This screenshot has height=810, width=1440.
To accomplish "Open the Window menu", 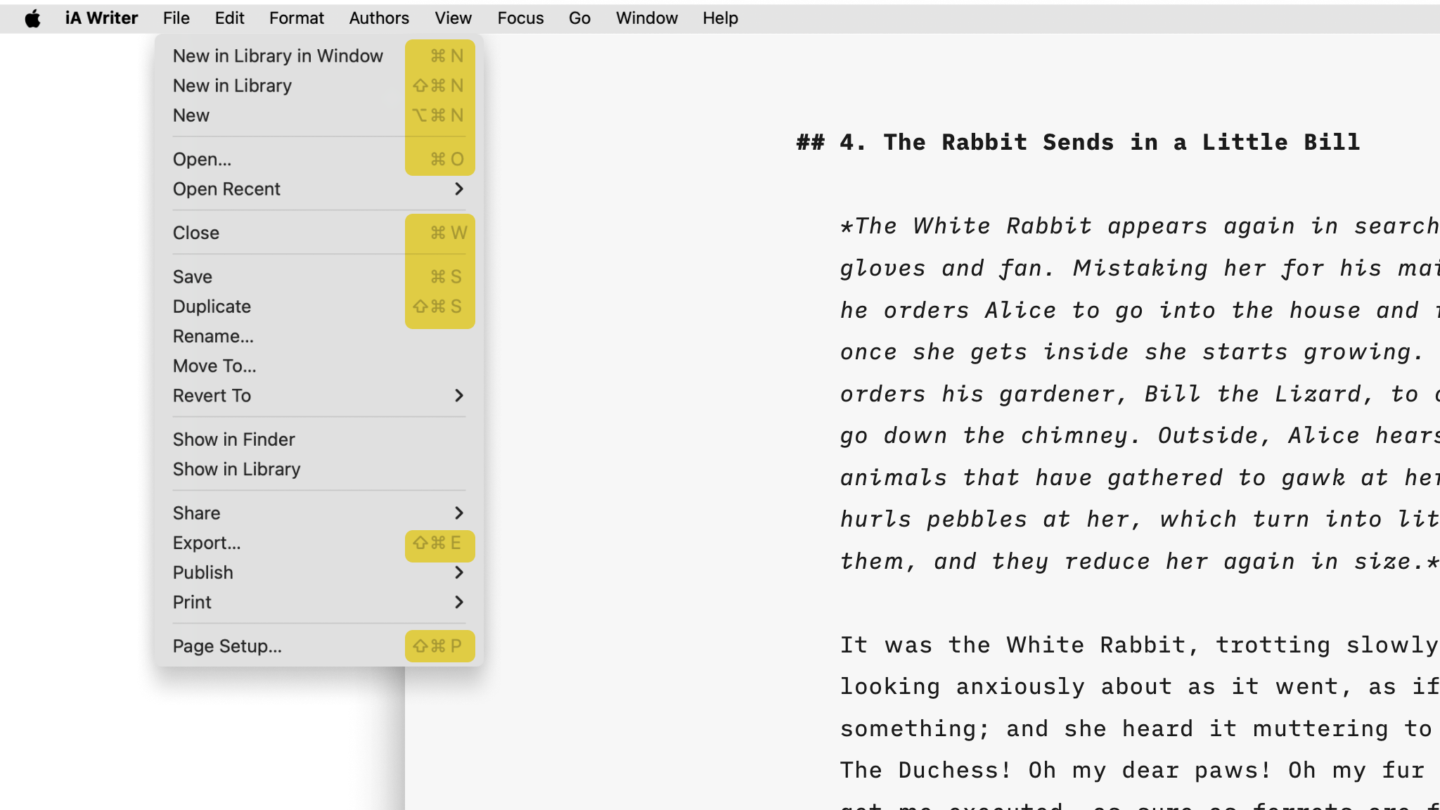I will [645, 18].
